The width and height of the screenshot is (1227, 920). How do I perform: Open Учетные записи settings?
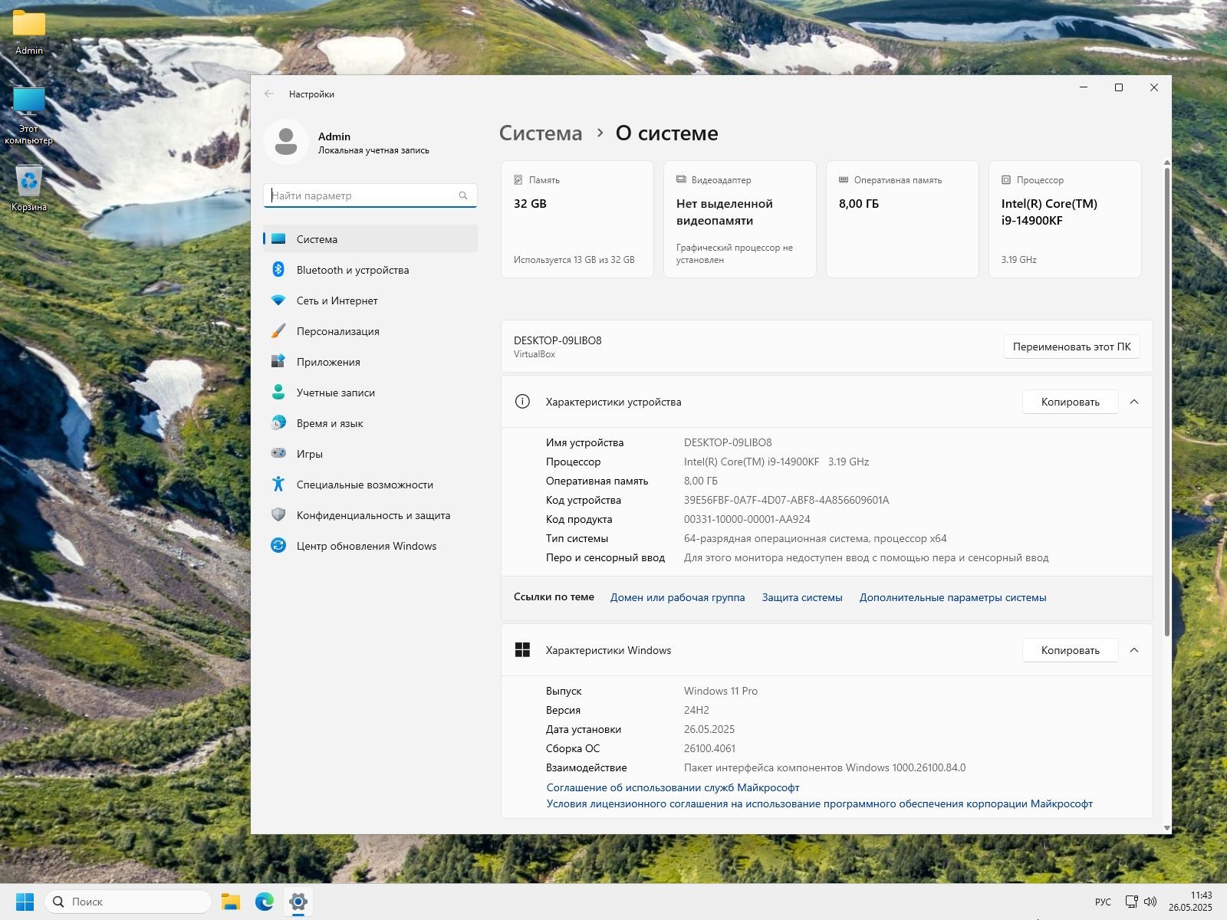pos(370,393)
